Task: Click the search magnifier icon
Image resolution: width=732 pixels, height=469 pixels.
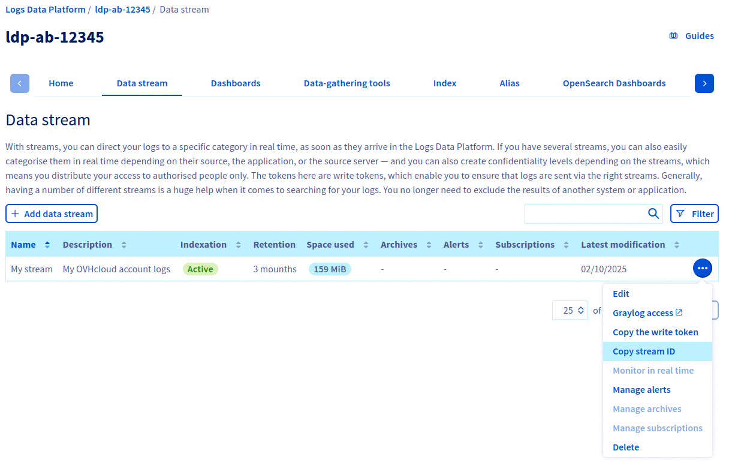Action: pos(653,214)
